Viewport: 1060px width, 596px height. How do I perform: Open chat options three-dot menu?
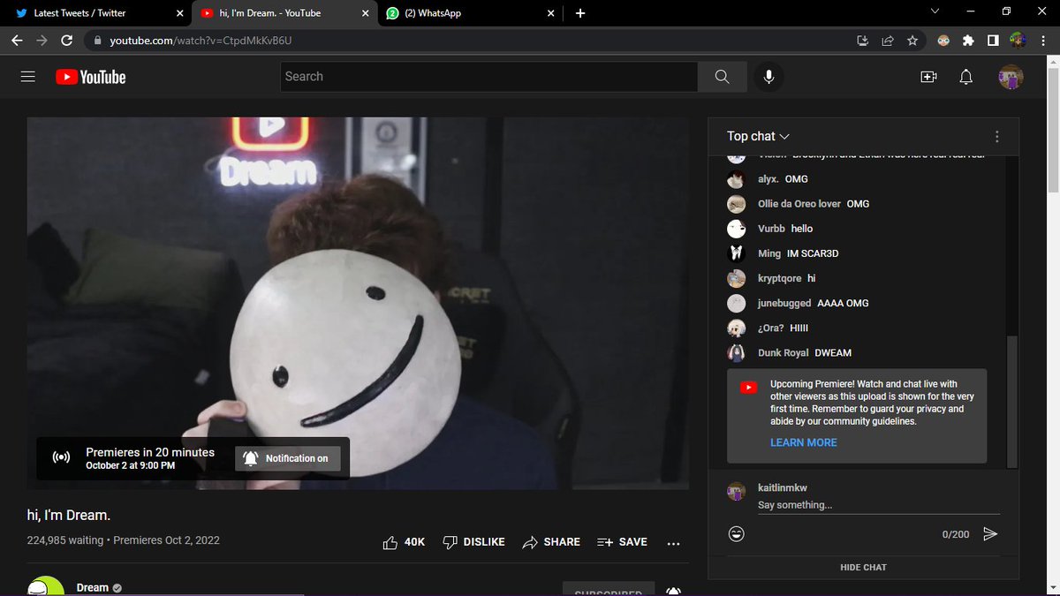997,137
